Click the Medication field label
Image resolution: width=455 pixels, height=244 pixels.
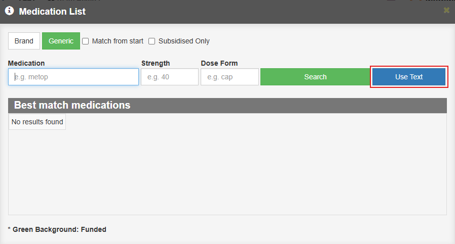point(26,63)
